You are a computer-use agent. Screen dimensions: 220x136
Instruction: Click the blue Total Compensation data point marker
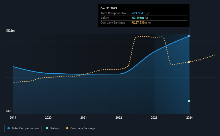189,36
